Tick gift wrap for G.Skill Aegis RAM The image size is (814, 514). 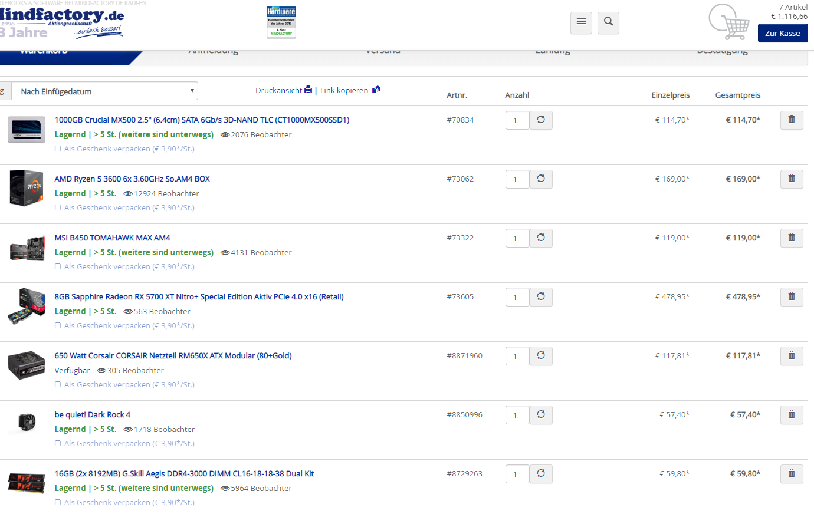click(x=58, y=503)
